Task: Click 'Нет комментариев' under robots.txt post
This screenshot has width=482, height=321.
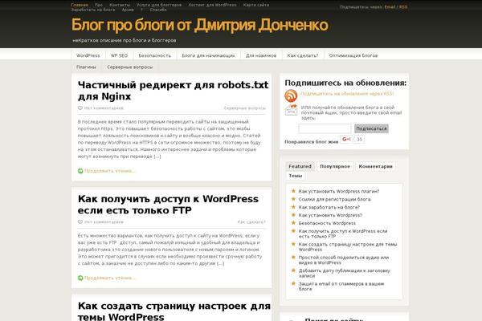Action: tap(104, 108)
